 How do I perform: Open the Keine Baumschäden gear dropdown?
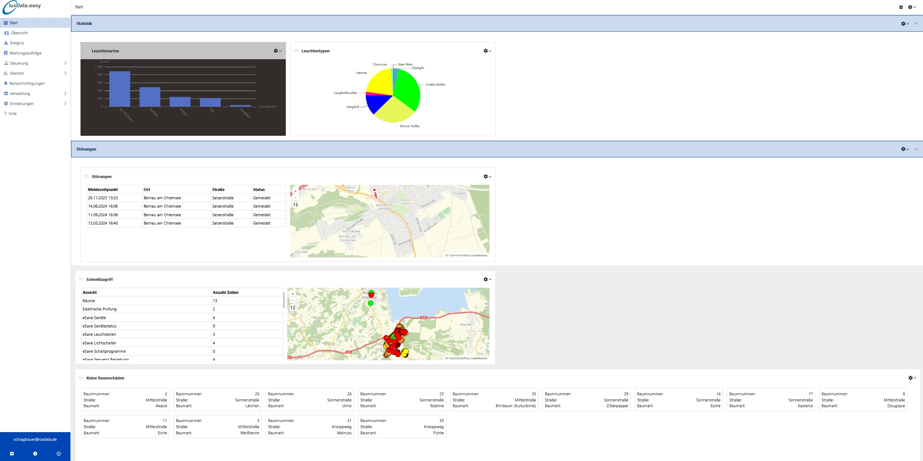tap(911, 378)
